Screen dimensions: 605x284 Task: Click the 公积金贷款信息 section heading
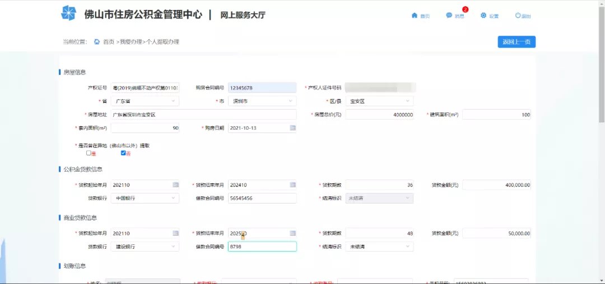(x=82, y=169)
